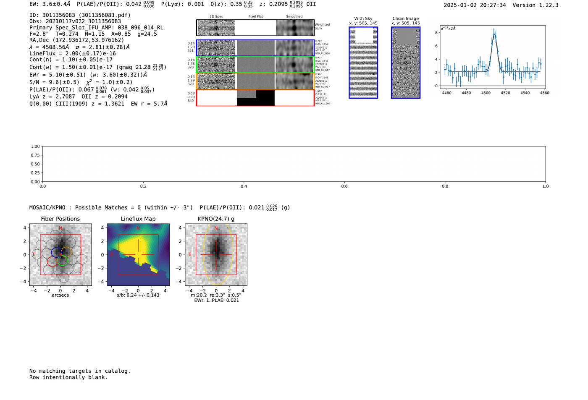Click the green-bordered 2D spectrum cutout row
Viewport: 588px width, 400px height.
(x=255, y=65)
